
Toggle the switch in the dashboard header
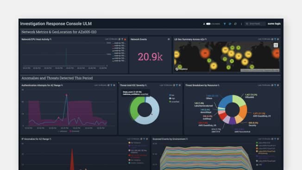[208, 24]
